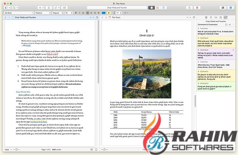Open the No Style paragraph style dropdown
The height and width of the screenshot is (155, 238).
coord(19,13)
